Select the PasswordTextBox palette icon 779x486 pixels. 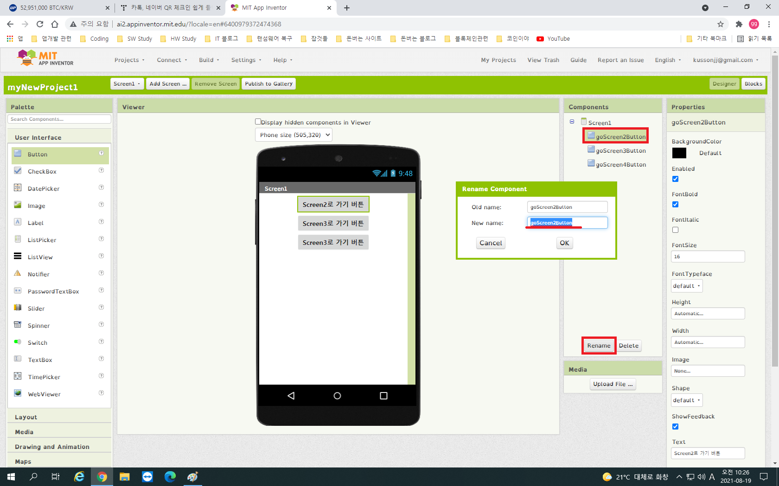point(18,291)
